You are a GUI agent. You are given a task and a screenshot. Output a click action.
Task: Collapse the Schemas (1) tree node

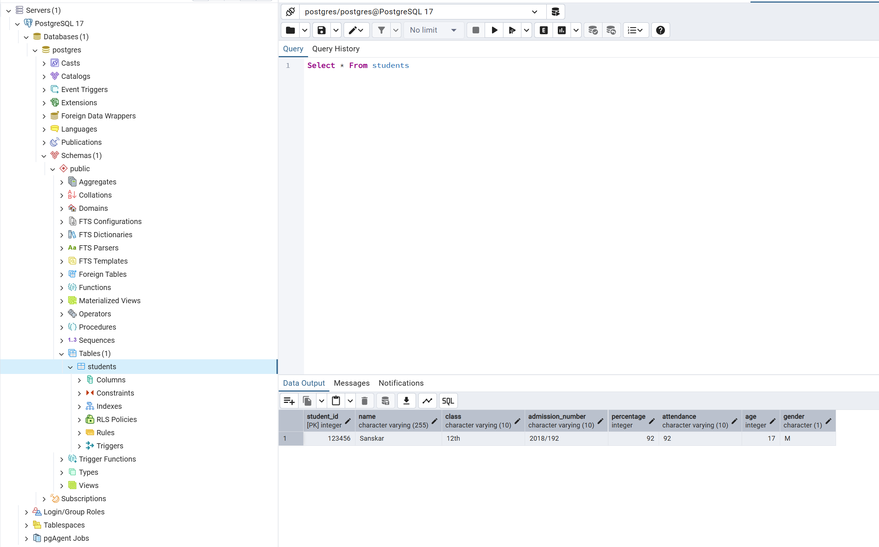click(x=44, y=156)
